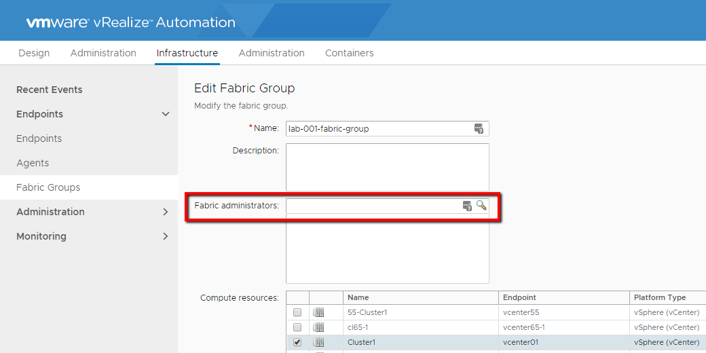Click the magnifier search icon for Fabric administrators

(481, 205)
